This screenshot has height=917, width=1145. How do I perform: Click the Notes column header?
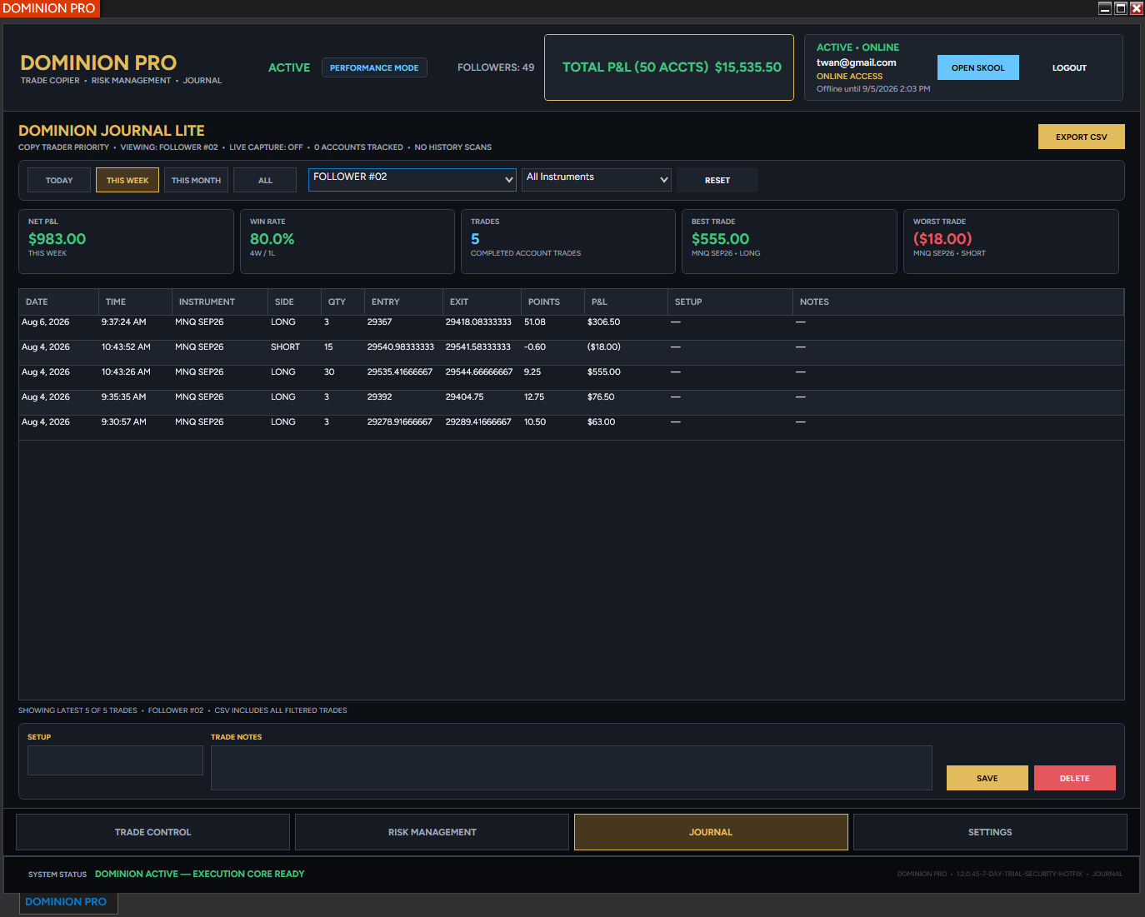[x=958, y=302]
